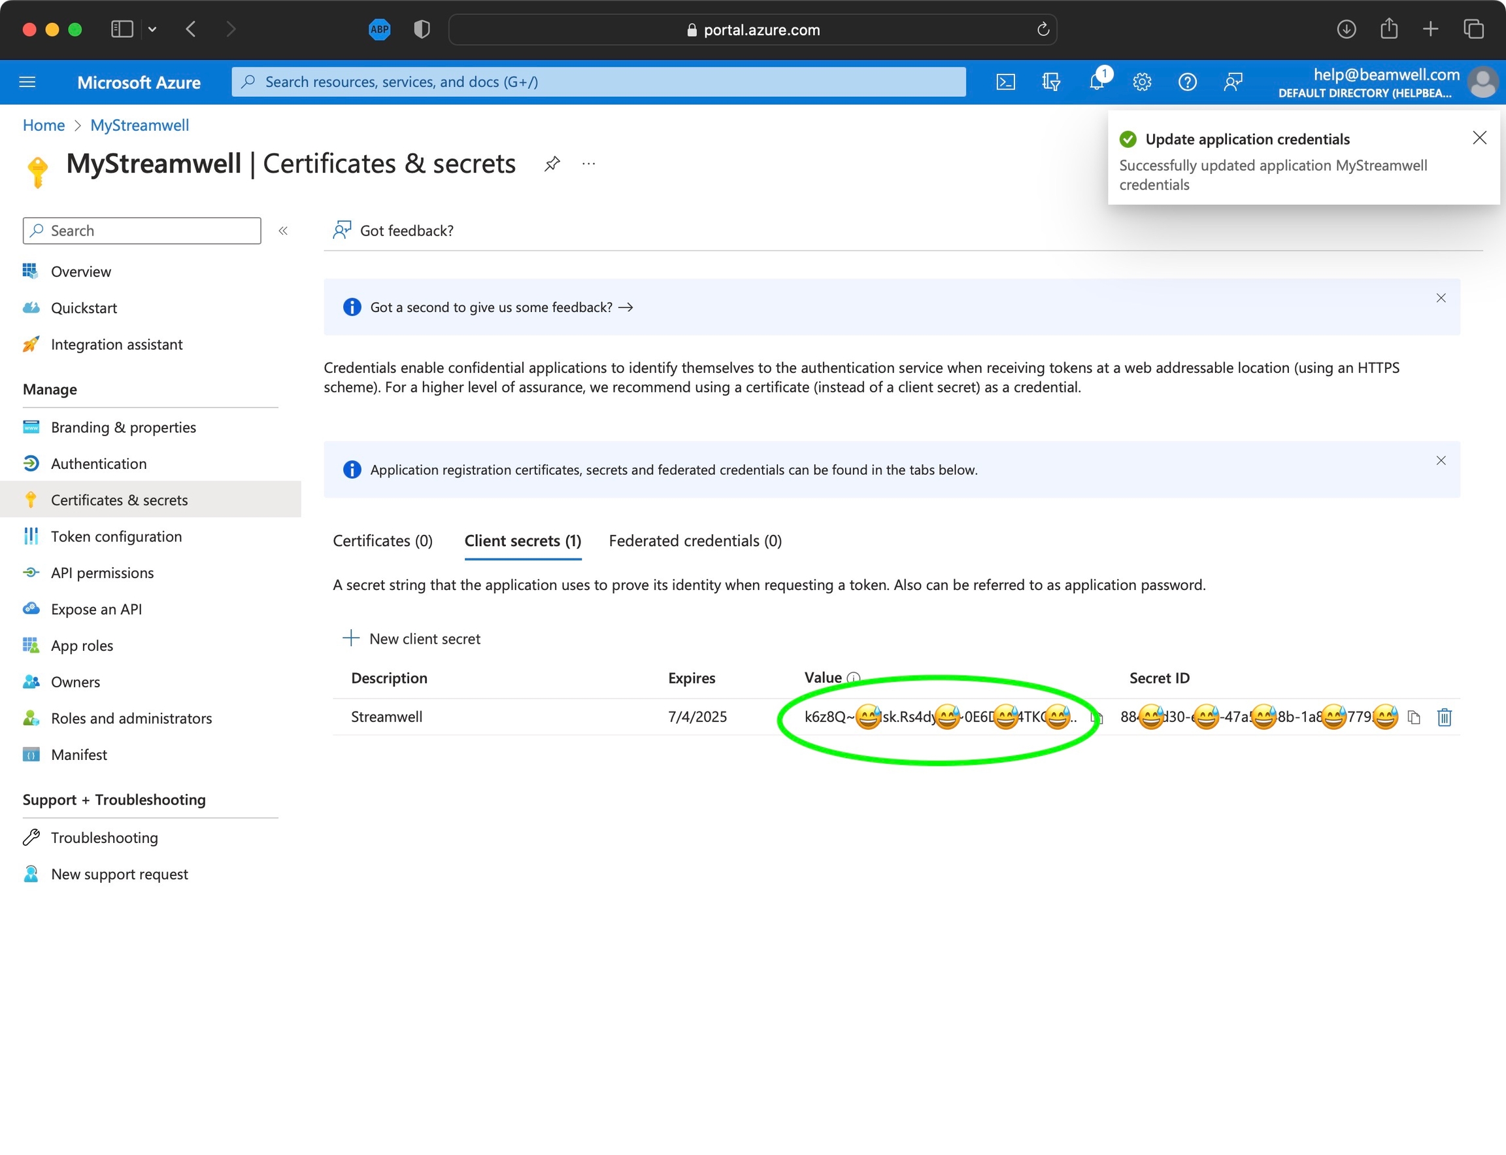Open the directories and subscriptions filter icon
1506x1155 pixels.
coord(1050,82)
